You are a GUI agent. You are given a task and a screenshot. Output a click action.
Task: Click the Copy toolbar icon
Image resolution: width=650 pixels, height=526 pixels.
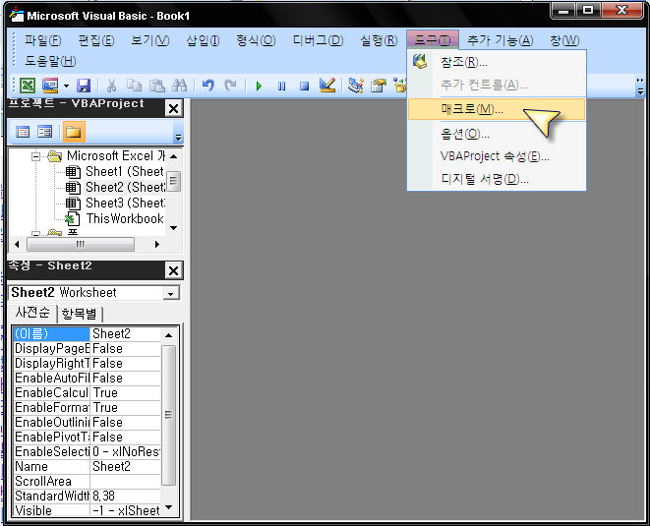click(x=134, y=86)
